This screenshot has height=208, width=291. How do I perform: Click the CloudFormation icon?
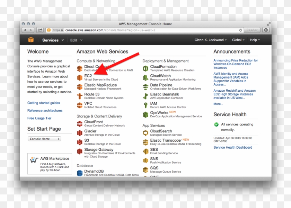[x=146, y=68]
